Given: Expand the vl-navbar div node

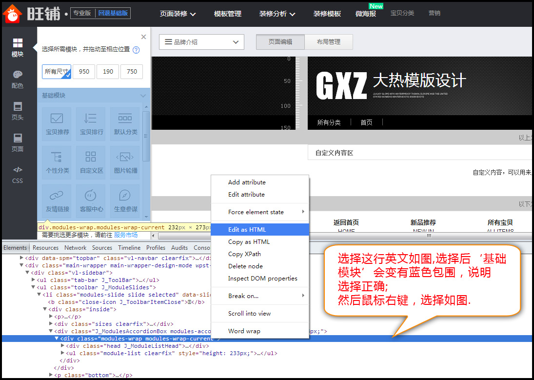Looking at the screenshot, I should [x=22, y=258].
